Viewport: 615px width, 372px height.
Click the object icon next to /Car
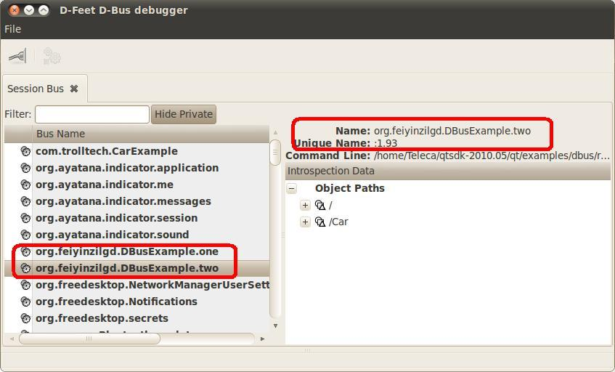pyautogui.click(x=320, y=222)
